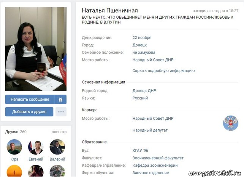Click the Русский language link

coord(140,98)
